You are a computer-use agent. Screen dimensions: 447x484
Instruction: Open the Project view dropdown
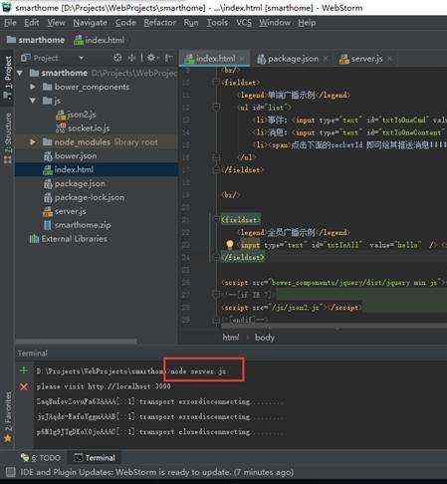(81, 58)
